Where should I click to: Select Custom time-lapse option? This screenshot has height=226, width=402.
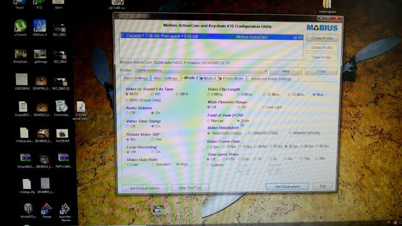215,164
